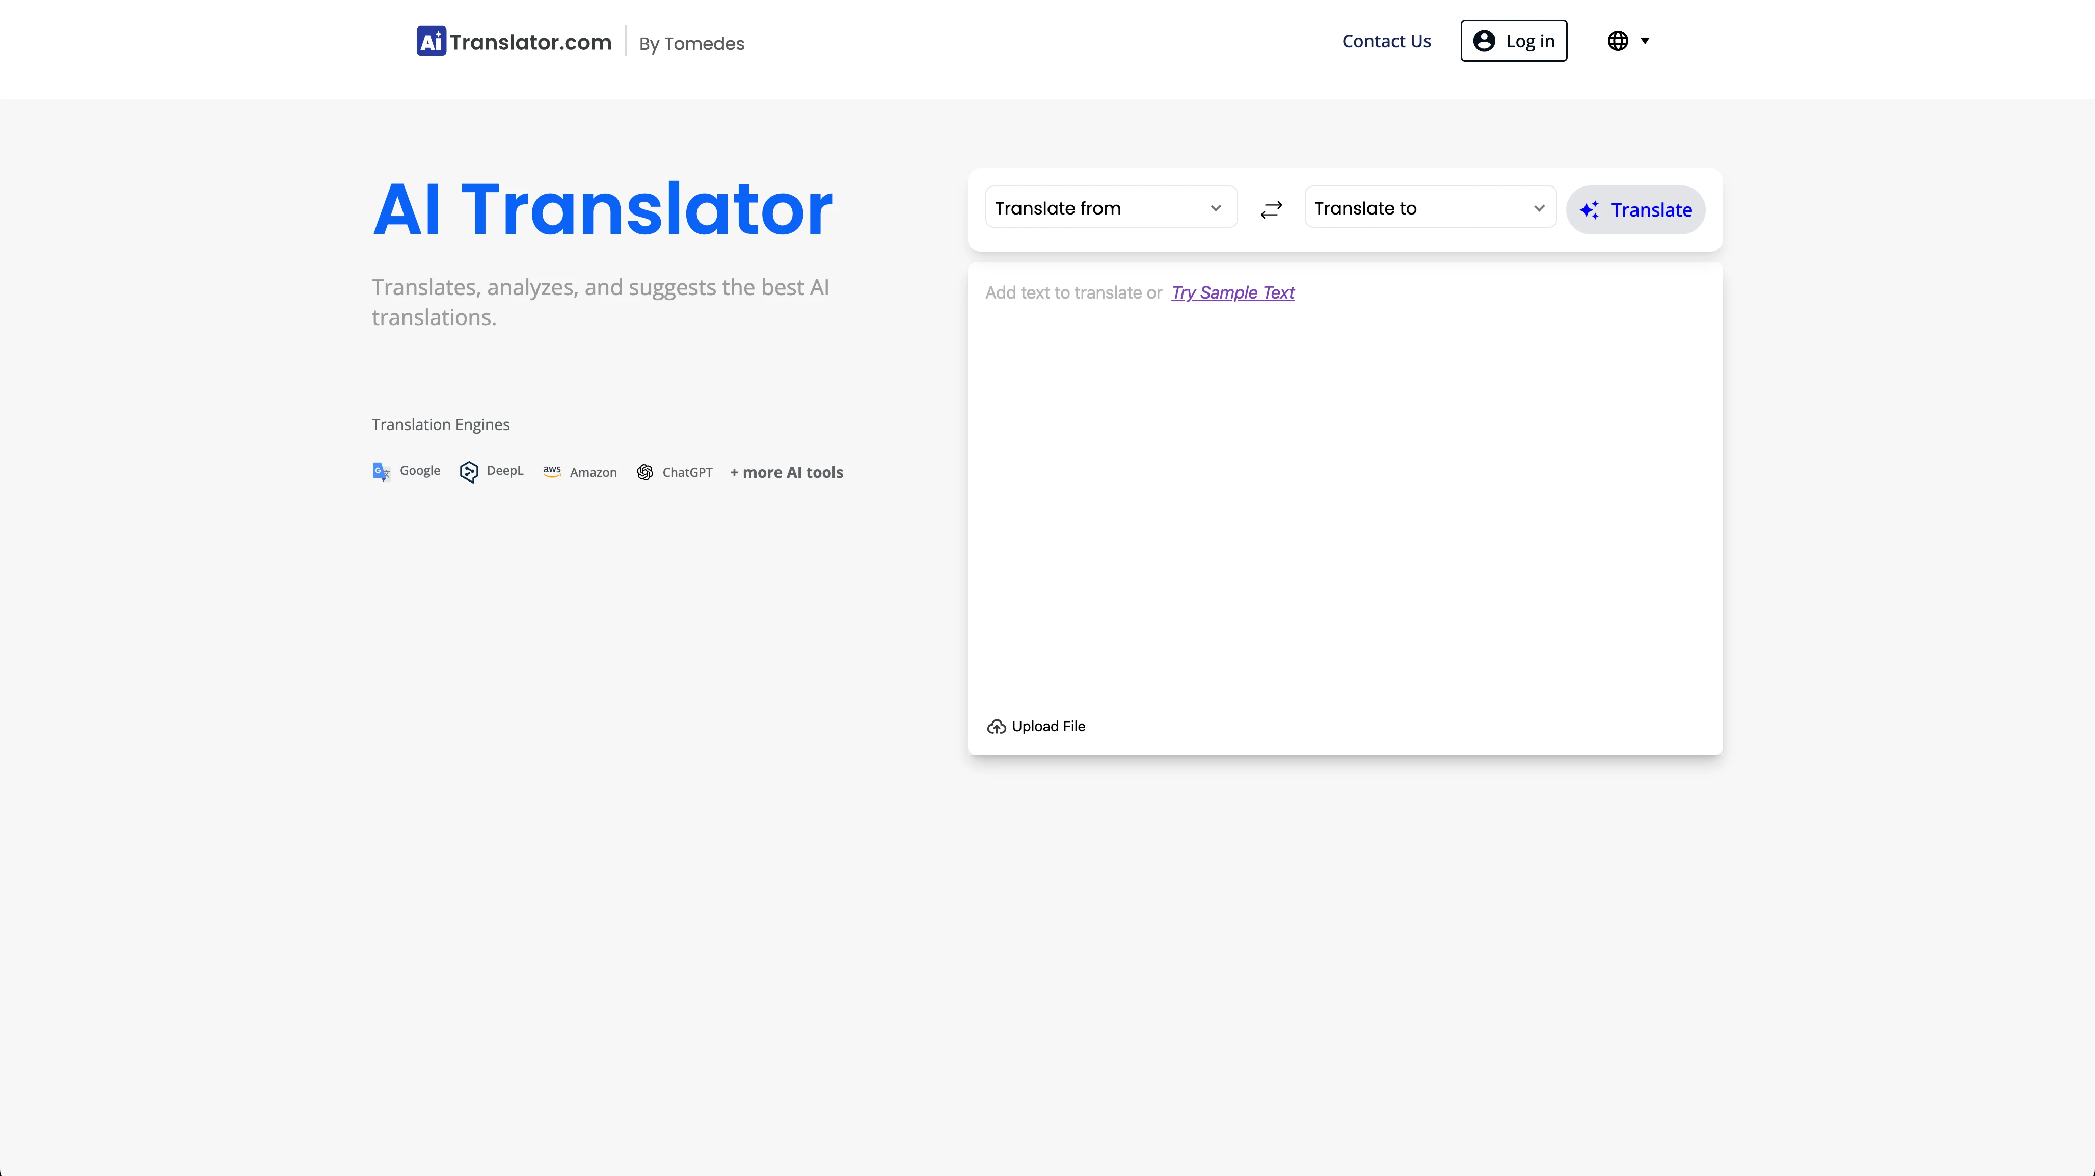Click the swap languages arrows icon
This screenshot has width=2095, height=1176.
(x=1271, y=210)
